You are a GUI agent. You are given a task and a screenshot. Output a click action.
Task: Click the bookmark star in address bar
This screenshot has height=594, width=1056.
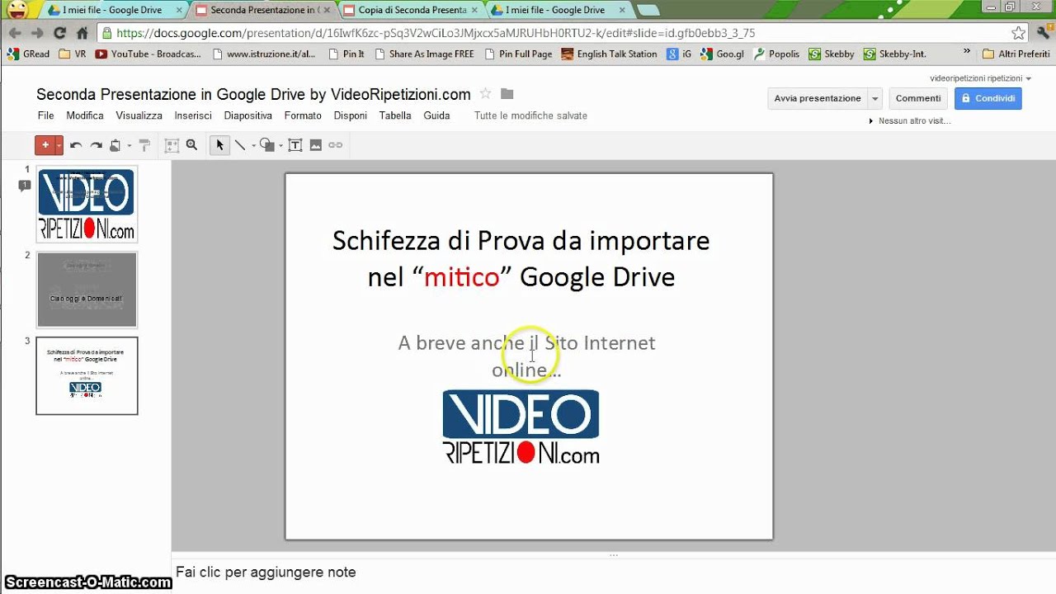coord(1018,34)
